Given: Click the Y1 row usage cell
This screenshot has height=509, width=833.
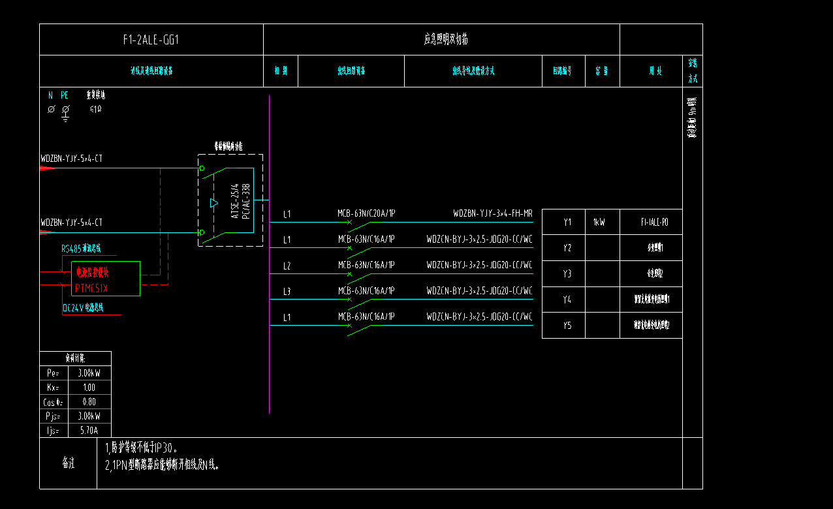Looking at the screenshot, I should pos(651,223).
